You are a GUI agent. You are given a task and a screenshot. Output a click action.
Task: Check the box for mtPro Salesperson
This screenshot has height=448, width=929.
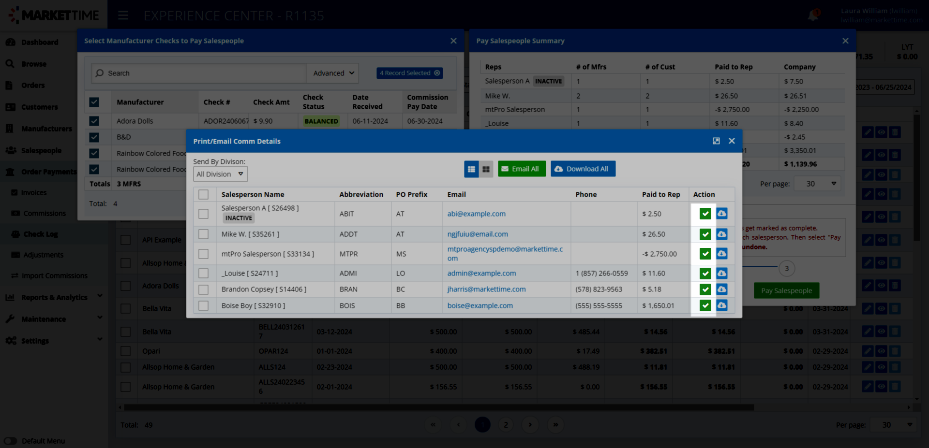pyautogui.click(x=204, y=254)
